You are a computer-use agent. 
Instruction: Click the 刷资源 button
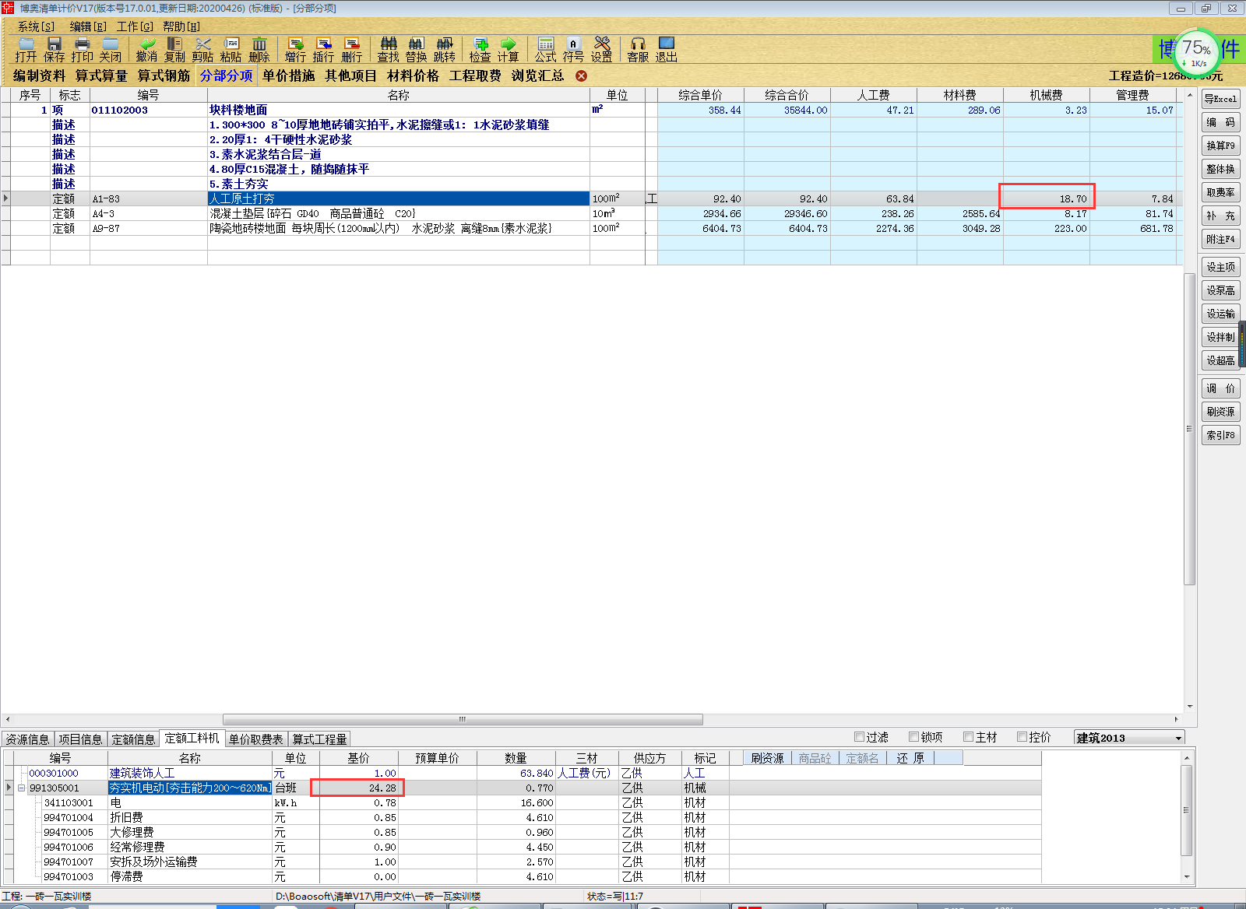pos(1220,412)
